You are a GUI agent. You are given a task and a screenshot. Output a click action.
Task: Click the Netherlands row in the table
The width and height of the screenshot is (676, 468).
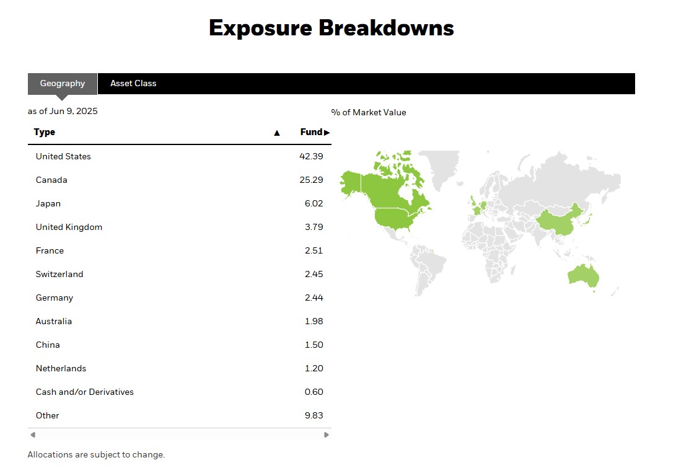(x=61, y=368)
